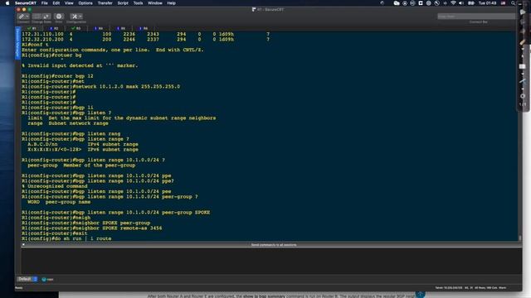This screenshot has width=531, height=298.
Task: Click 'bgp listen range 10.1.0.0/24 peer-group SPOKE' line
Action: [x=115, y=212]
